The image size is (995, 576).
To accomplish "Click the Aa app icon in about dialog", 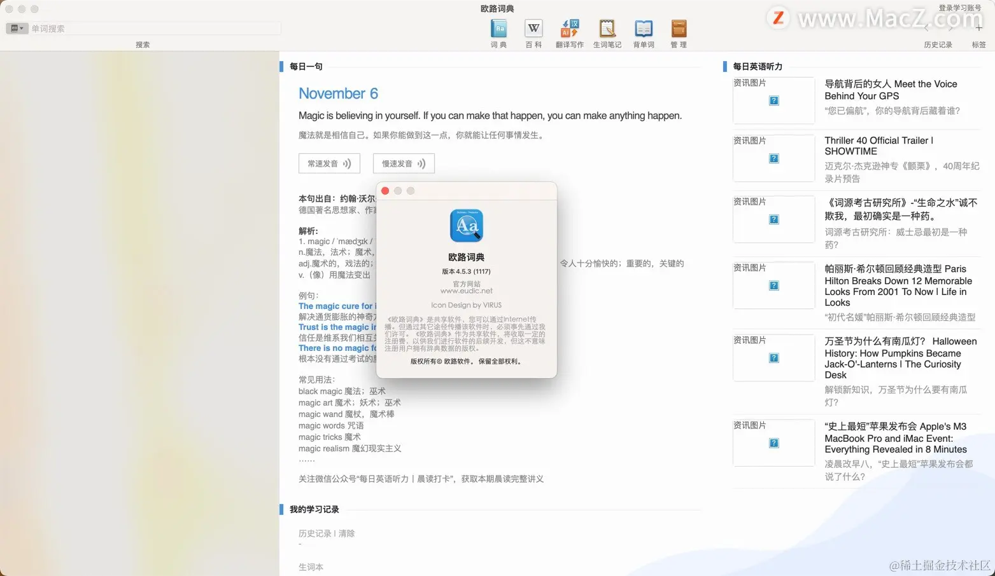I will [467, 226].
